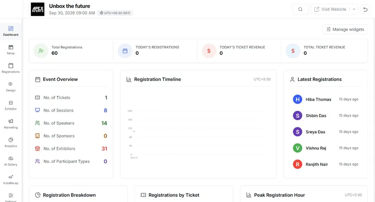Screen dimensions: 375x202
Task: Open Ranjith Nair registration entry
Action: [x=325, y=164]
